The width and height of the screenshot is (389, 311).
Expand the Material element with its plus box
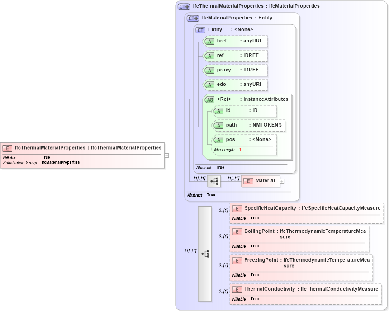[x=281, y=180]
